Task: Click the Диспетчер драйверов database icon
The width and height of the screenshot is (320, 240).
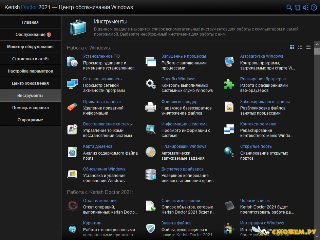Action: coord(151,174)
